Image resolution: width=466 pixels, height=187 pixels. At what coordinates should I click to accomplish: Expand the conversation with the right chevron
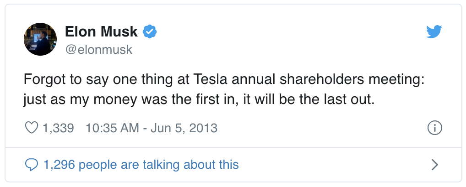[434, 165]
